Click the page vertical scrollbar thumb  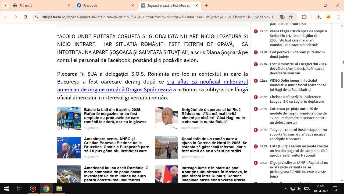[342, 80]
